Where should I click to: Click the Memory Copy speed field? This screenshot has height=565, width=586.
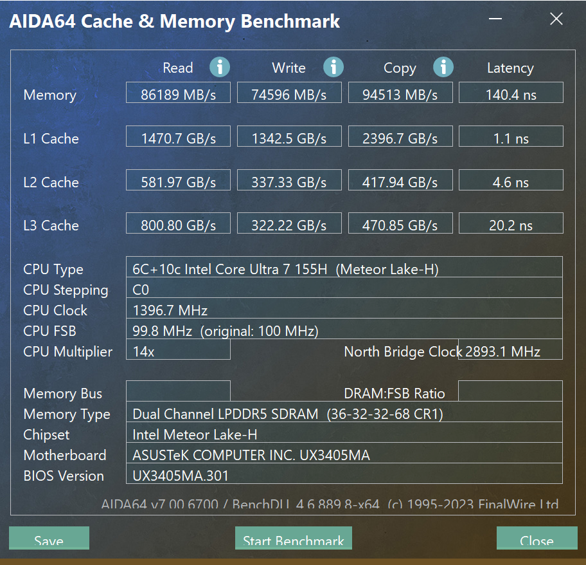[400, 95]
